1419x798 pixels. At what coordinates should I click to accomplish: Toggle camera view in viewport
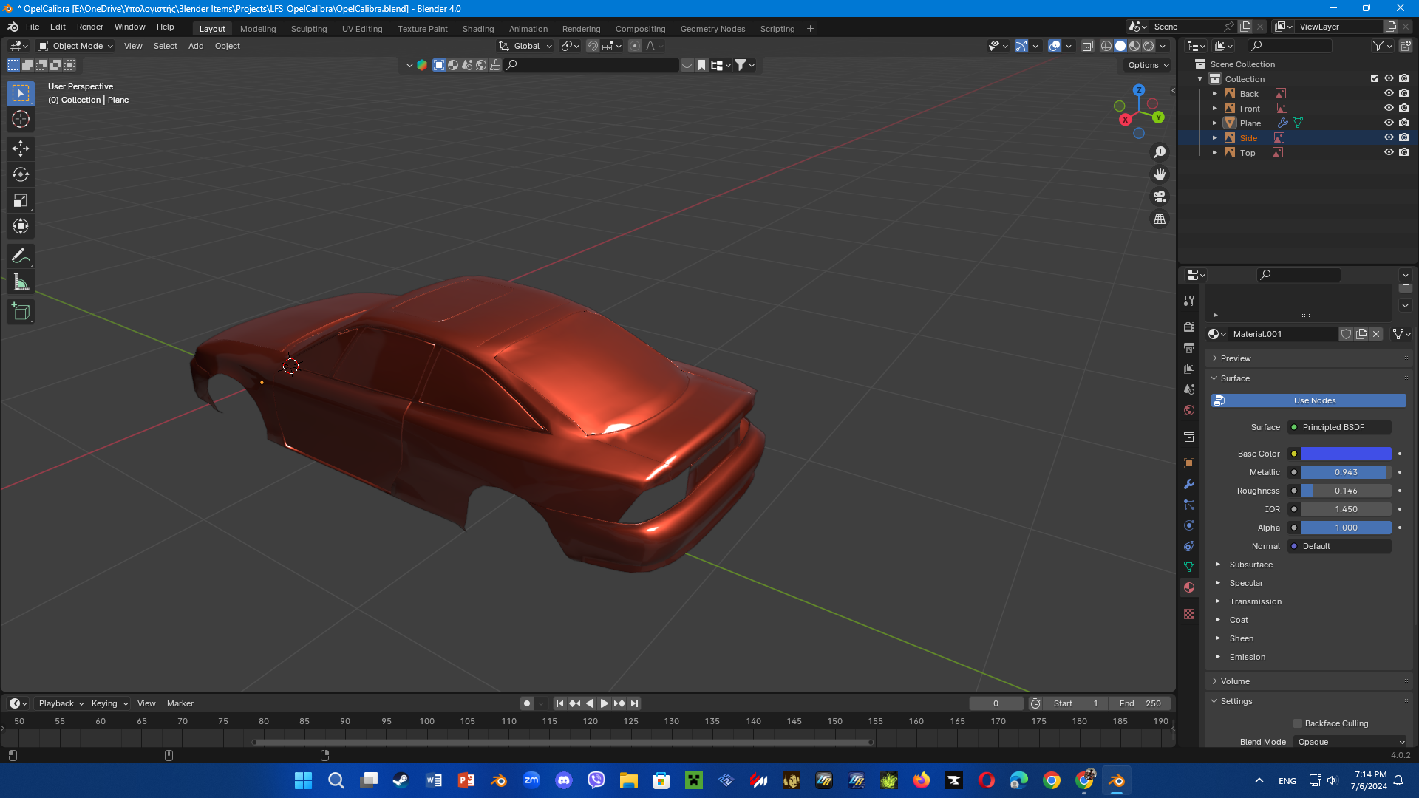pyautogui.click(x=1160, y=197)
